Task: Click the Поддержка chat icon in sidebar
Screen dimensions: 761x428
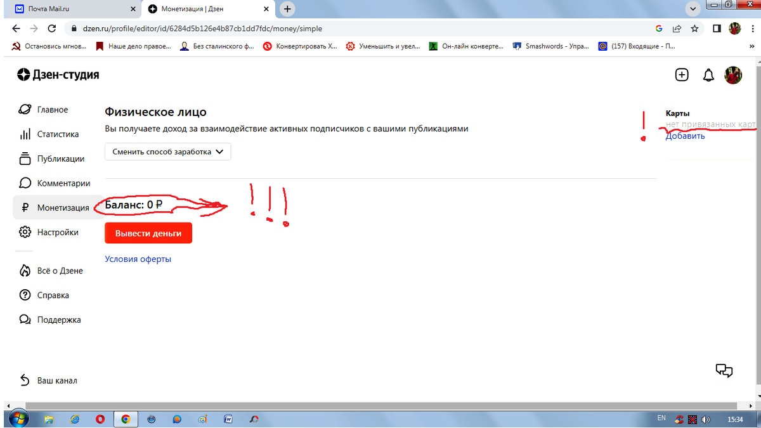Action: point(25,319)
